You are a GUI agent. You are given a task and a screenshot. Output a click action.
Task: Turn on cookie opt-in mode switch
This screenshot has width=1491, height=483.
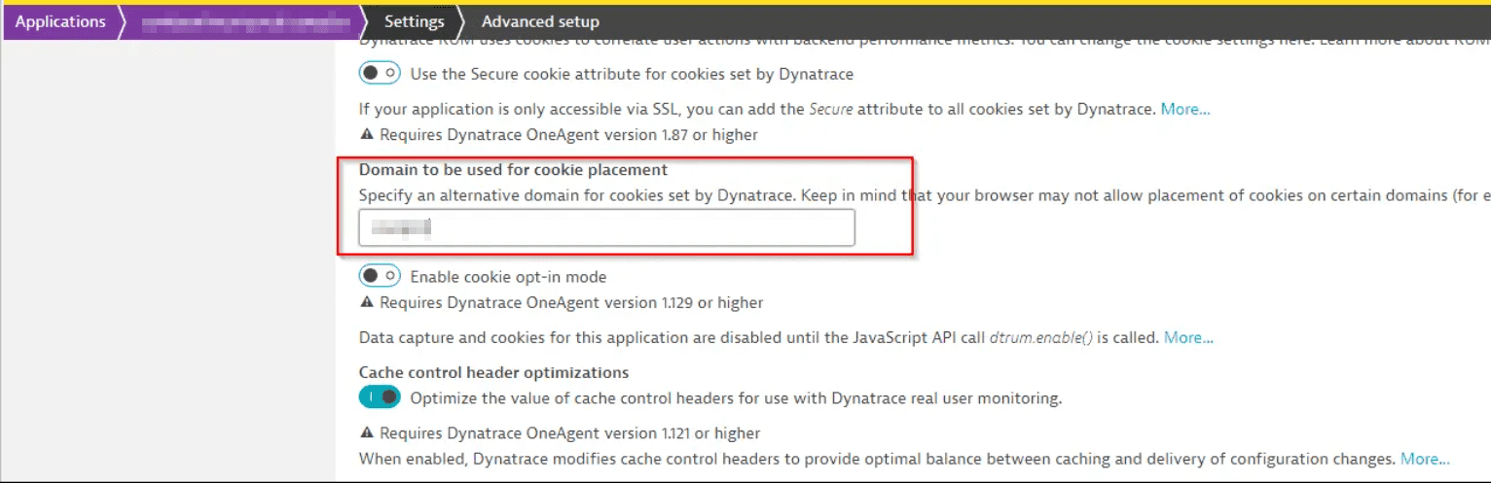point(380,277)
